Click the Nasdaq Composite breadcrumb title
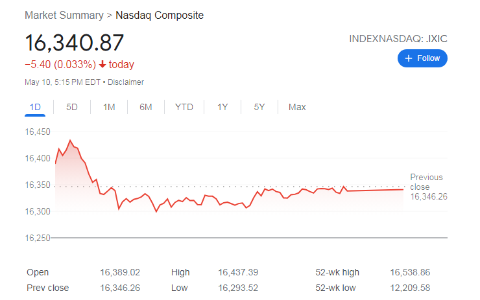 (x=160, y=15)
